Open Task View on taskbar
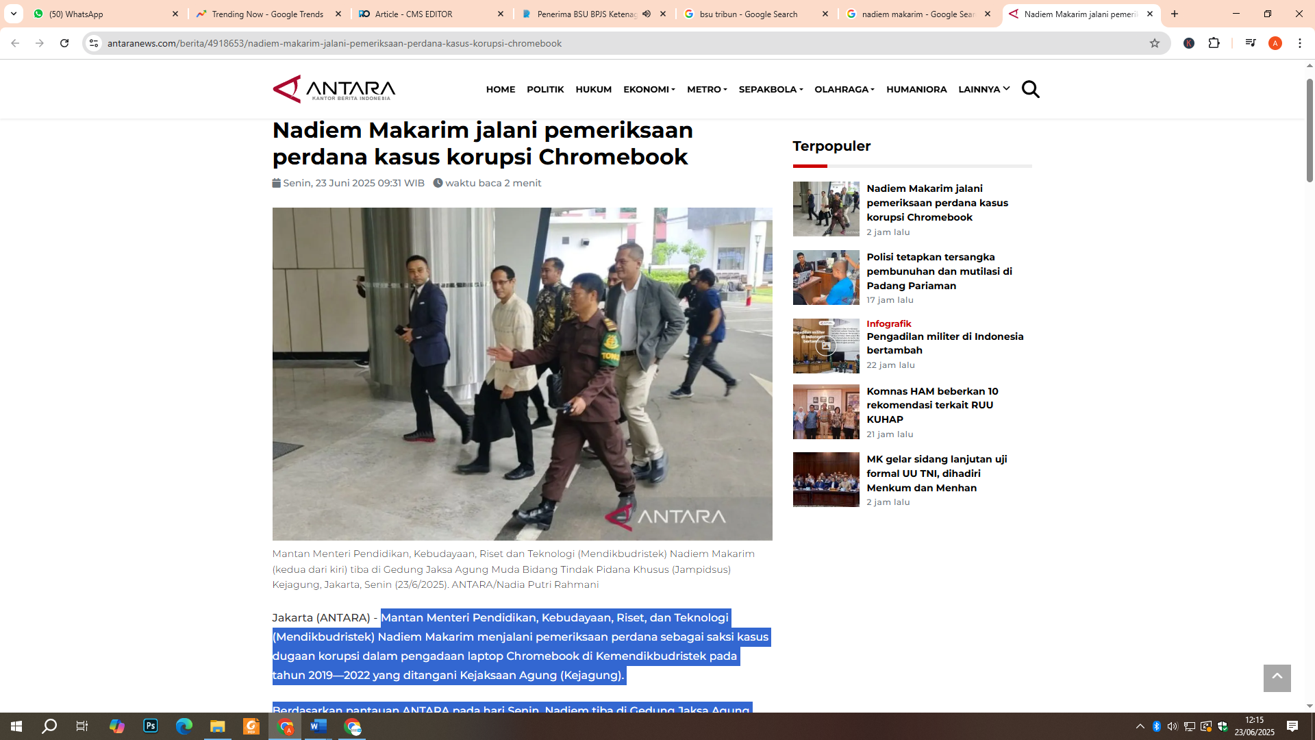 click(x=82, y=726)
